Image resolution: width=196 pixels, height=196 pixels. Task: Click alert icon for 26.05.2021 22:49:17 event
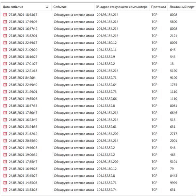click(5, 43)
